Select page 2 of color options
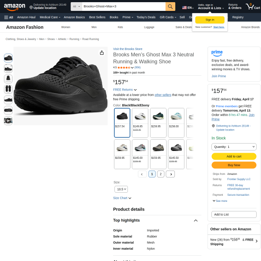Image resolution: width=261 pixels, height=261 pixels. (x=161, y=174)
